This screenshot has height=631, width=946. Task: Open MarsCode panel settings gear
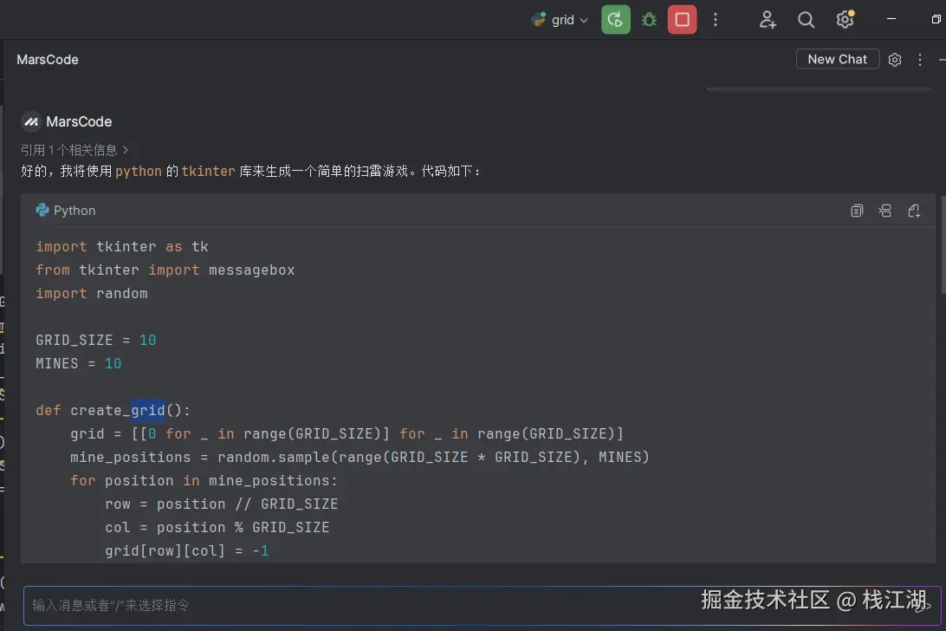click(x=895, y=60)
